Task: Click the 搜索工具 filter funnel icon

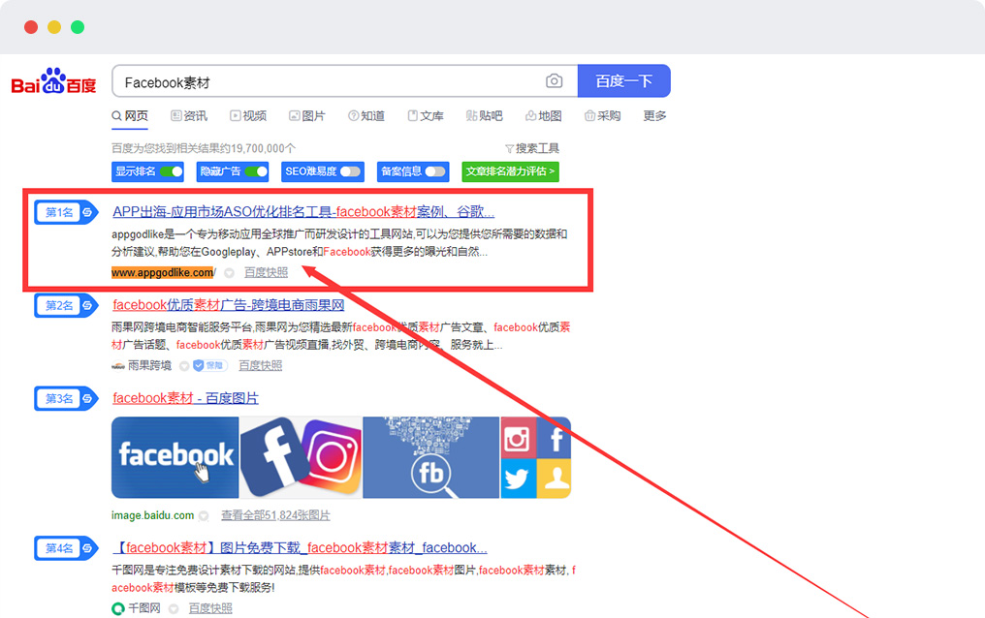Action: pos(509,149)
